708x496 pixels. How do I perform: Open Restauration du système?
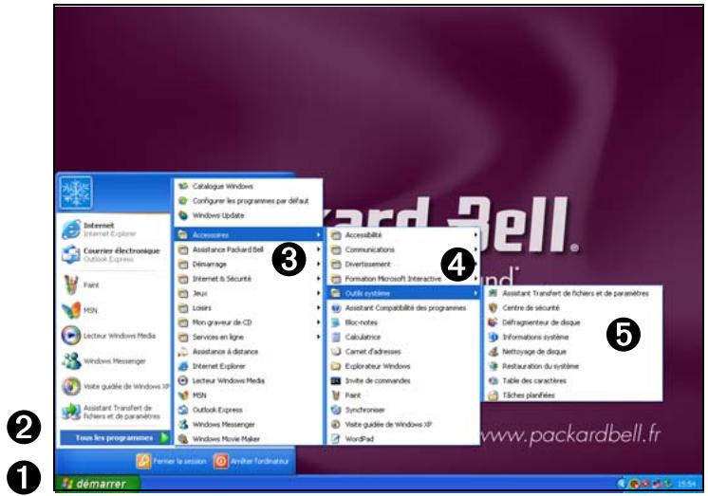tap(573, 366)
